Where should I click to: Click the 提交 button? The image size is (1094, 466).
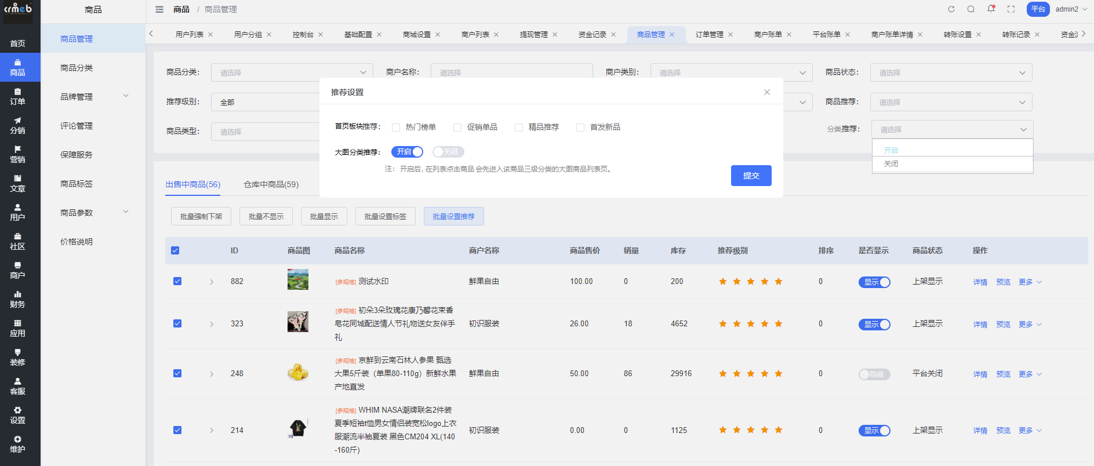[751, 176]
